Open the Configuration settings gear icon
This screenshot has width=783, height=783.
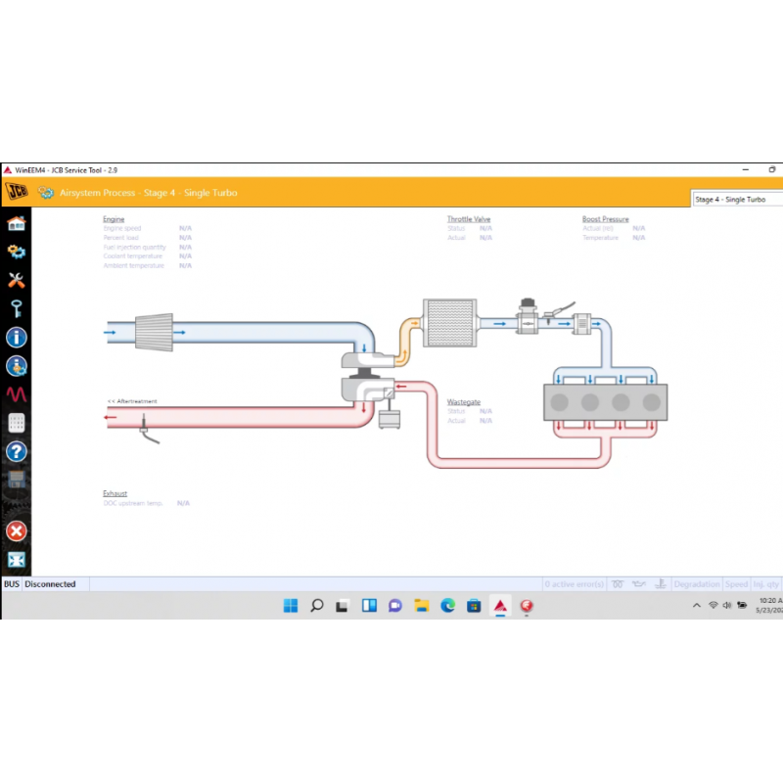tap(17, 252)
